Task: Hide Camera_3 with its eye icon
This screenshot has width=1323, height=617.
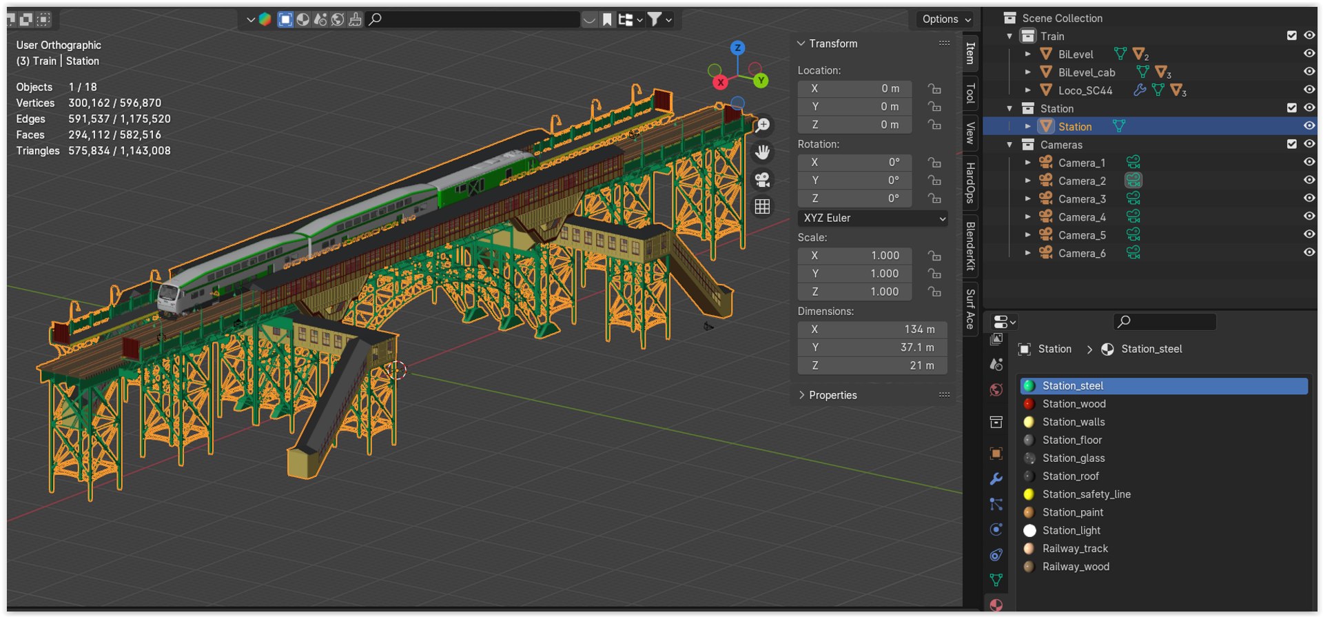Action: 1309,198
